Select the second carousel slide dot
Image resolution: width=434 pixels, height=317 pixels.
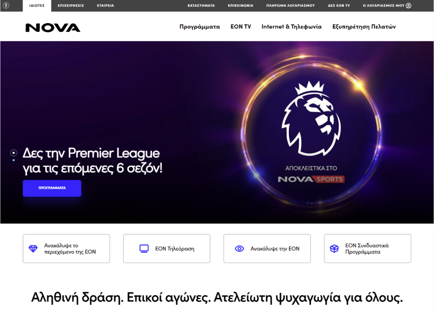(x=13, y=160)
